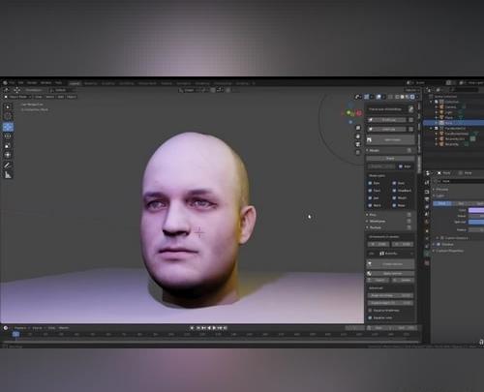Expand the Pins panel section
484x392 pixels.
[x=373, y=215]
